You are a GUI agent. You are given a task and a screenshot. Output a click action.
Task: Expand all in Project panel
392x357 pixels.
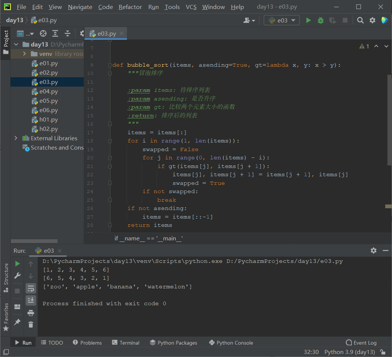[55, 33]
